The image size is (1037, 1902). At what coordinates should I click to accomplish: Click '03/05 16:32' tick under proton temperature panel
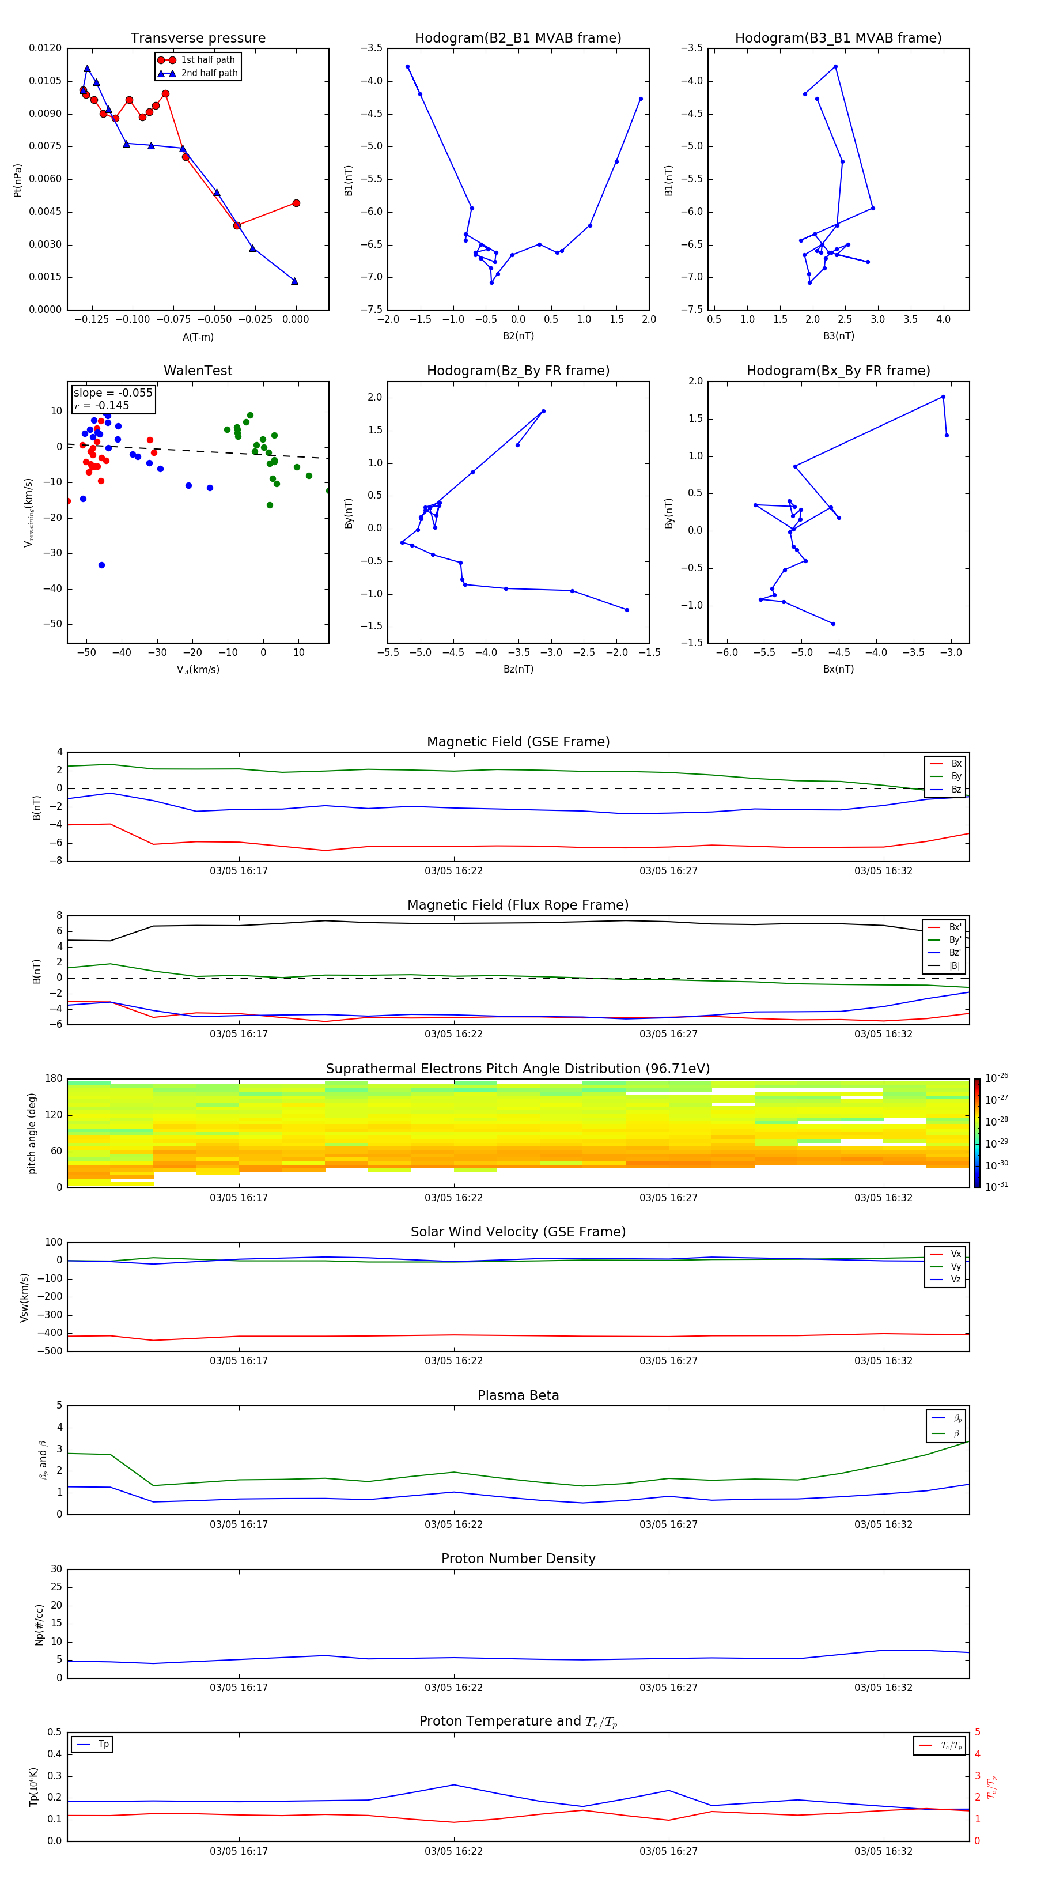[x=883, y=1851]
